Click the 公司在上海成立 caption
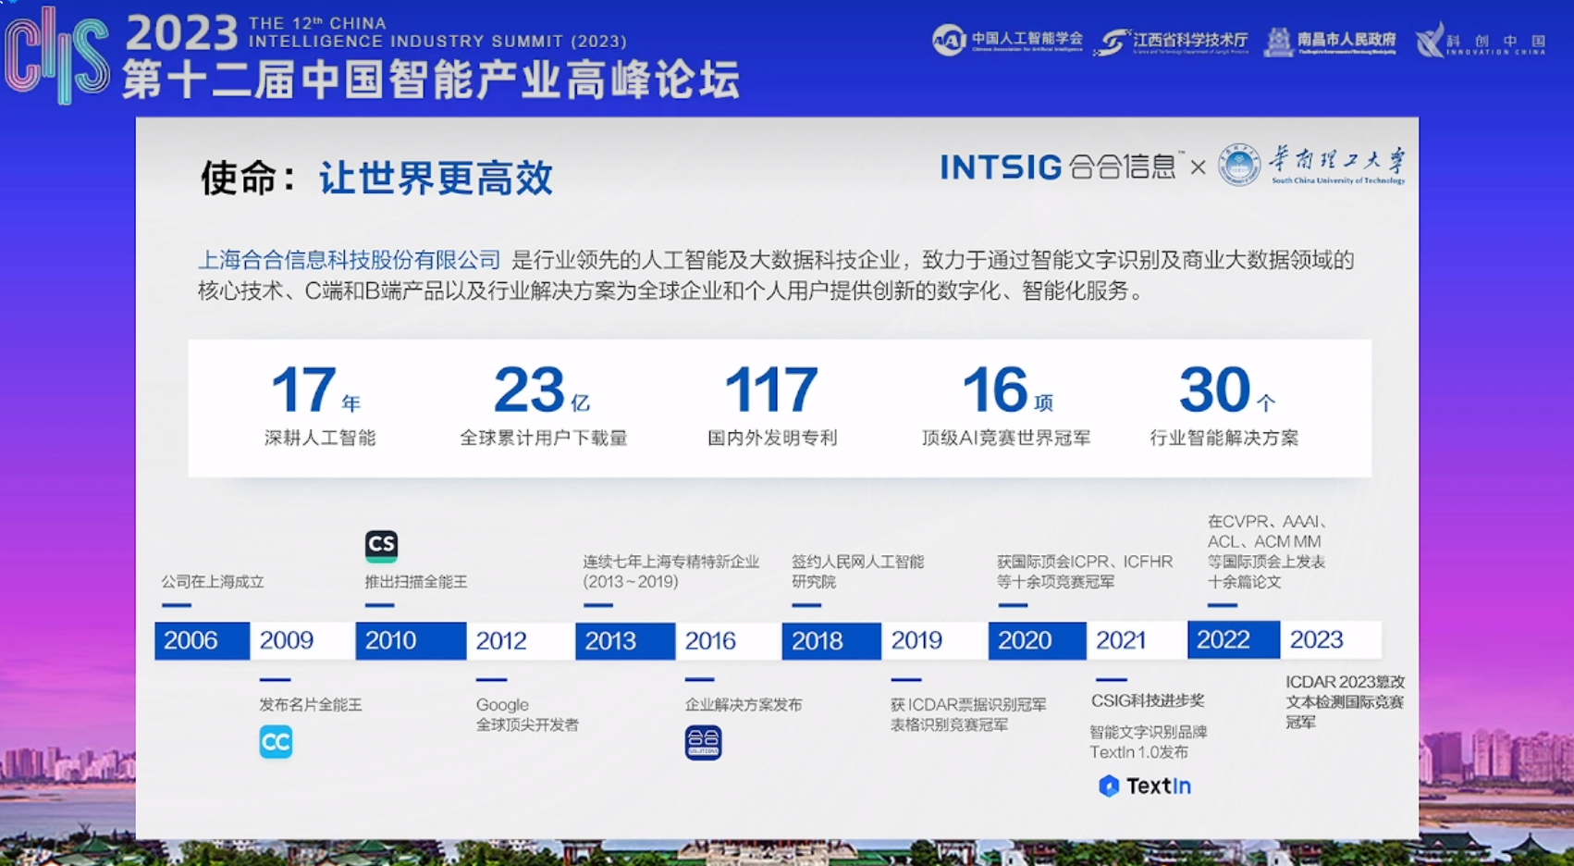 [213, 582]
